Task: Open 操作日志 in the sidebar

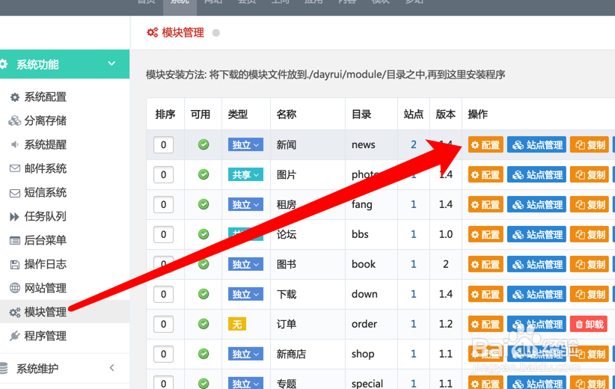Action: click(38, 264)
